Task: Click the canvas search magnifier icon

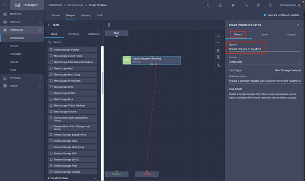Action: pos(218,66)
